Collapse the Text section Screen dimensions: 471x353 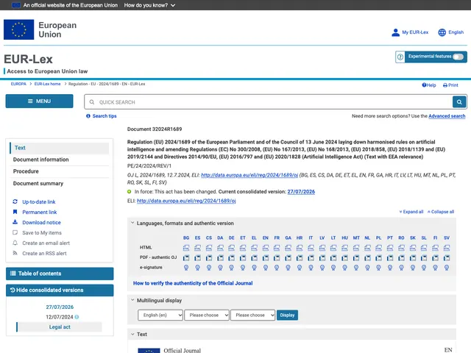click(x=132, y=334)
